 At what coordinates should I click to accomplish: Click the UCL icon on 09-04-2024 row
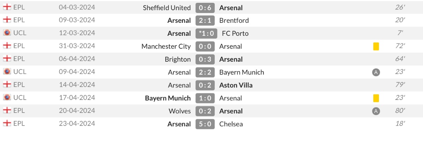[7, 72]
